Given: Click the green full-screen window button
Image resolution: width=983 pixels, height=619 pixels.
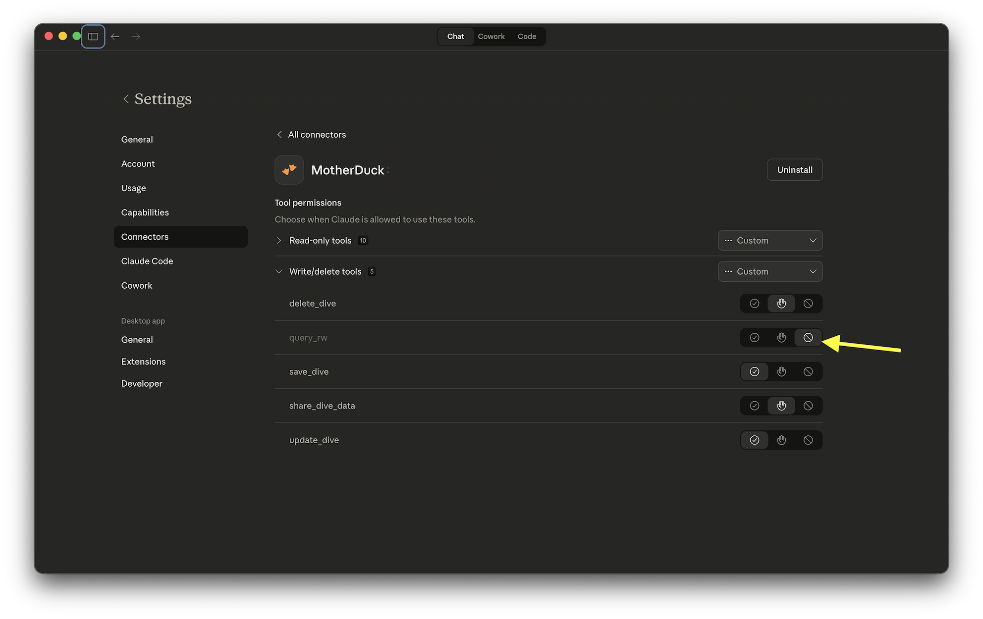Looking at the screenshot, I should pos(76,36).
